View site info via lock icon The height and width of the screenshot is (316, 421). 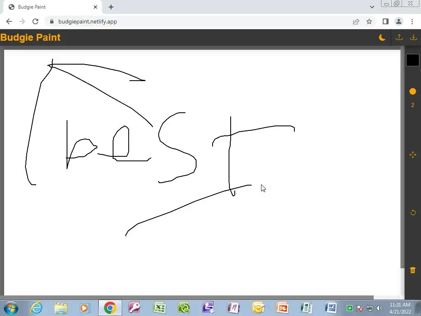[x=52, y=21]
